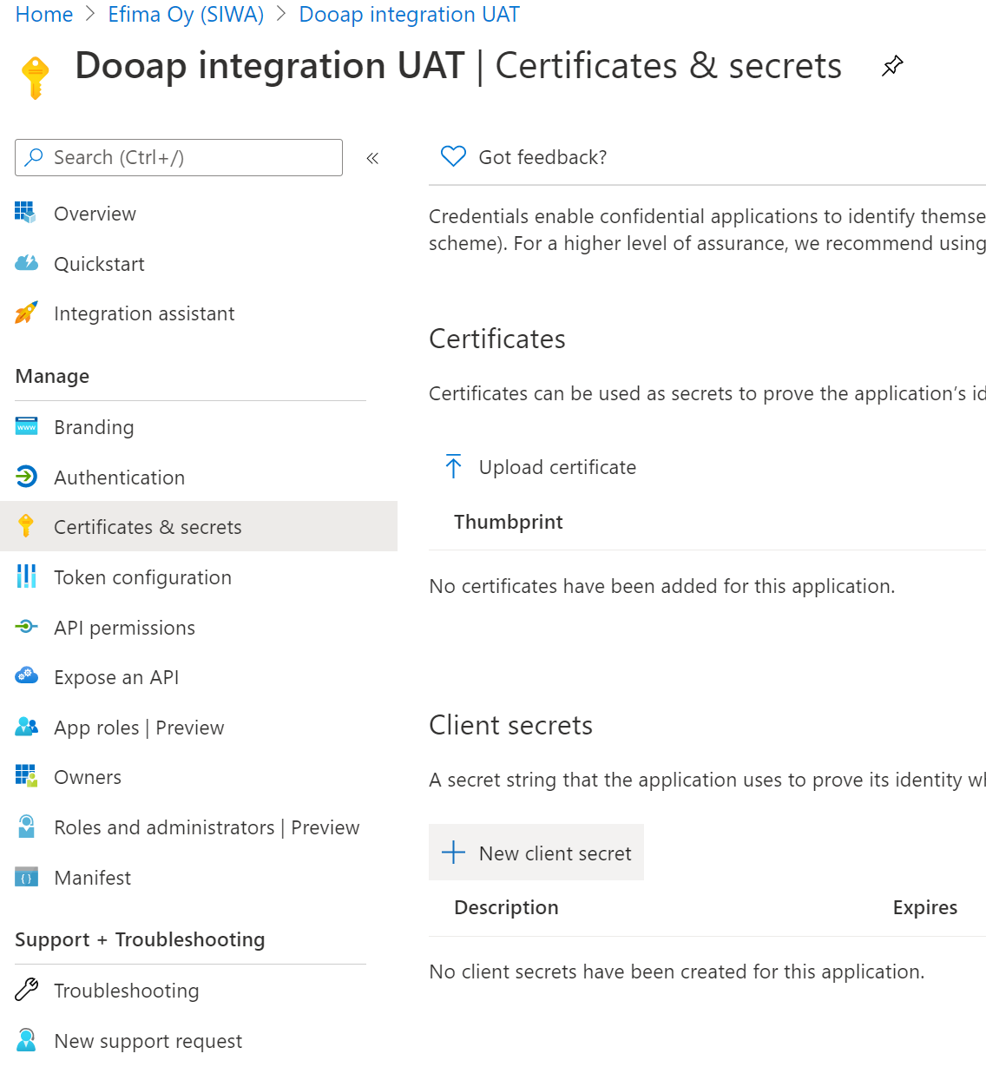
Task: Pin this blade using the pin icon
Action: 892,66
